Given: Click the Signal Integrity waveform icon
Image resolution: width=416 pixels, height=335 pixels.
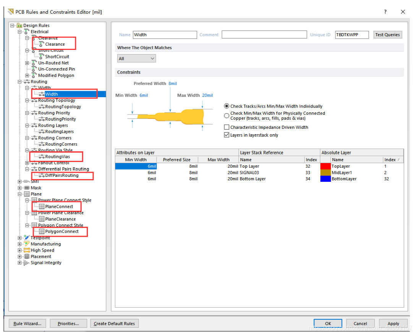Looking at the screenshot, I should click(x=27, y=263).
